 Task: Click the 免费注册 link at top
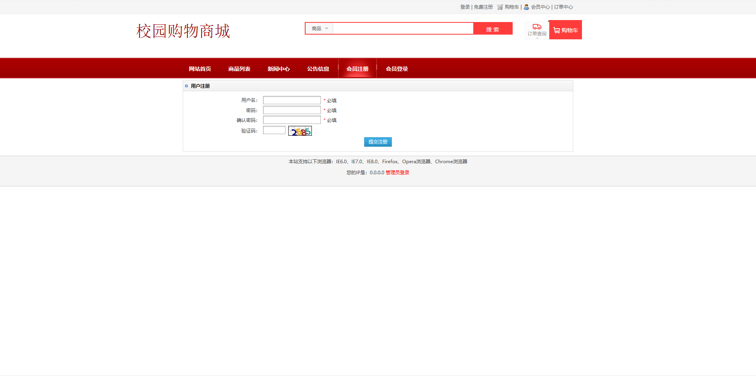(x=483, y=7)
